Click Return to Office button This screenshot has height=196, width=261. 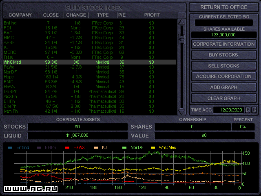pos(223,7)
